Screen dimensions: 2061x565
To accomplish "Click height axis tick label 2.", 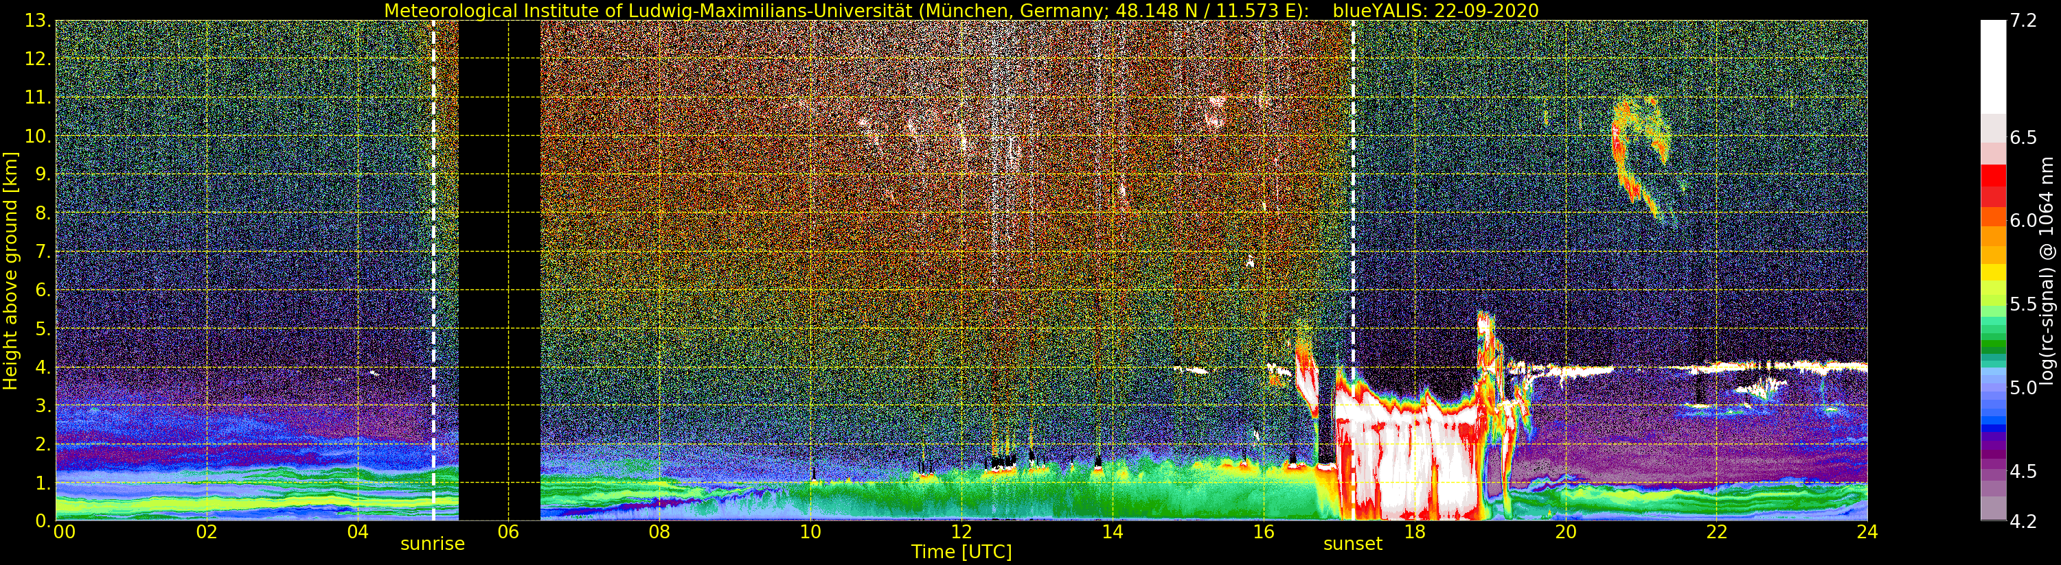I will coord(42,444).
